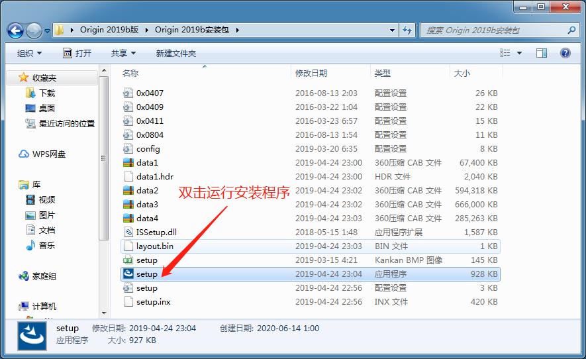Select the setup application installer icon
Screen dimensions: 586x359
[x=128, y=274]
